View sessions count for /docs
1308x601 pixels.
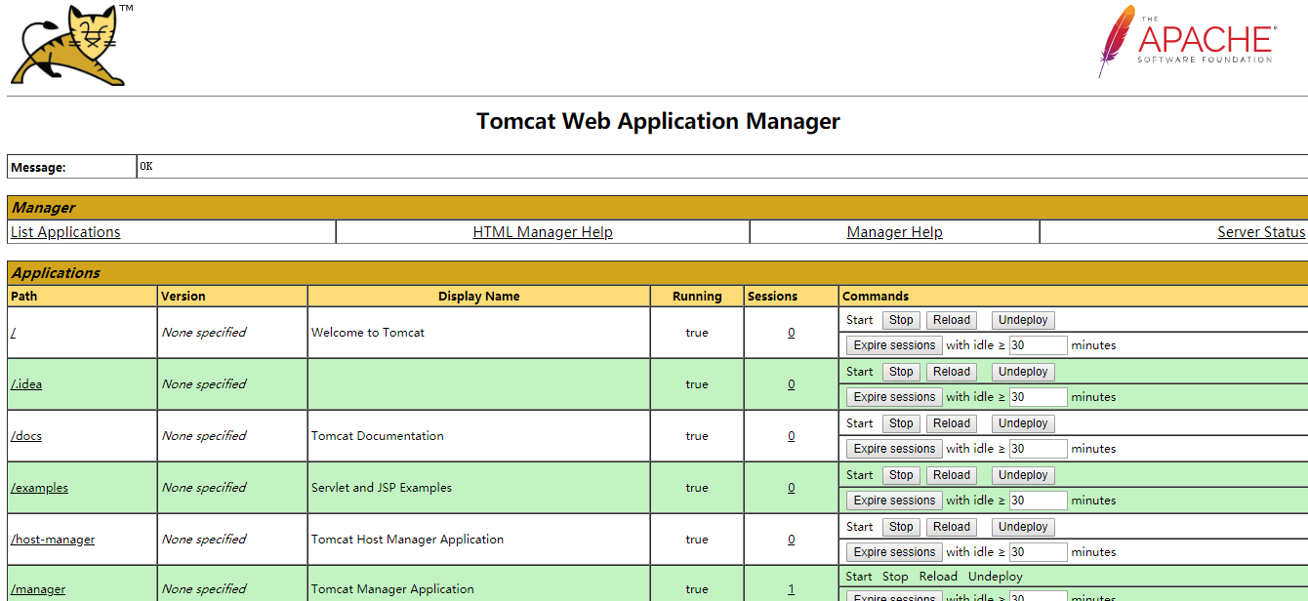click(792, 436)
